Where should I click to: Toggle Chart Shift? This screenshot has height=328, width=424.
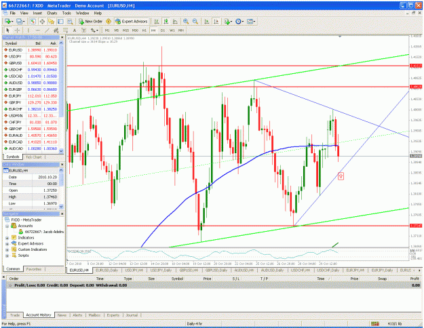click(216, 21)
